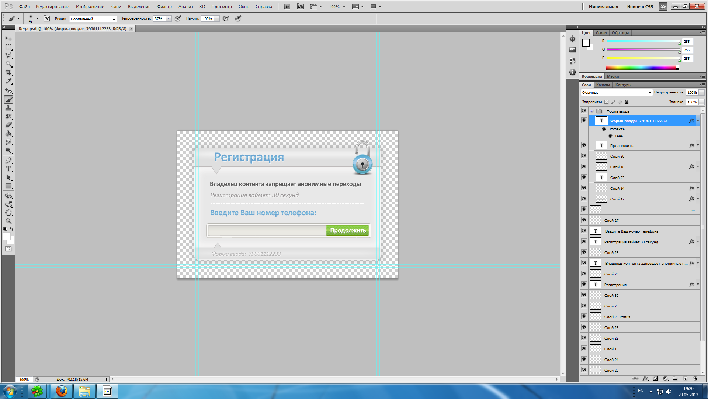Image resolution: width=708 pixels, height=399 pixels.
Task: Toggle the Тень effect visibility
Action: pyautogui.click(x=611, y=136)
